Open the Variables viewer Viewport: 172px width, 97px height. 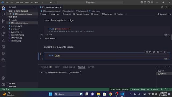click(x=107, y=14)
